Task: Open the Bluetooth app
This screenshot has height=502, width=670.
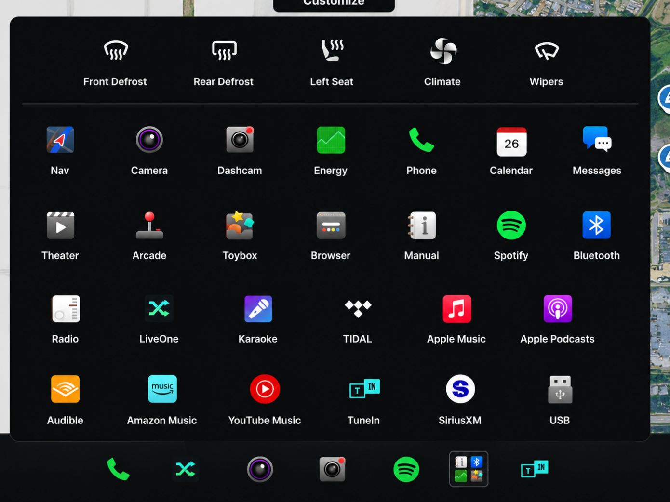Action: point(597,236)
